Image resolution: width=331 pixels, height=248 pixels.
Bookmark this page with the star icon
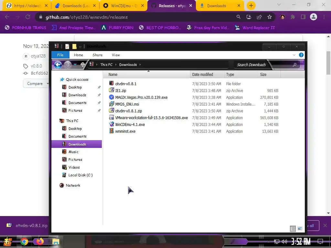click(270, 17)
